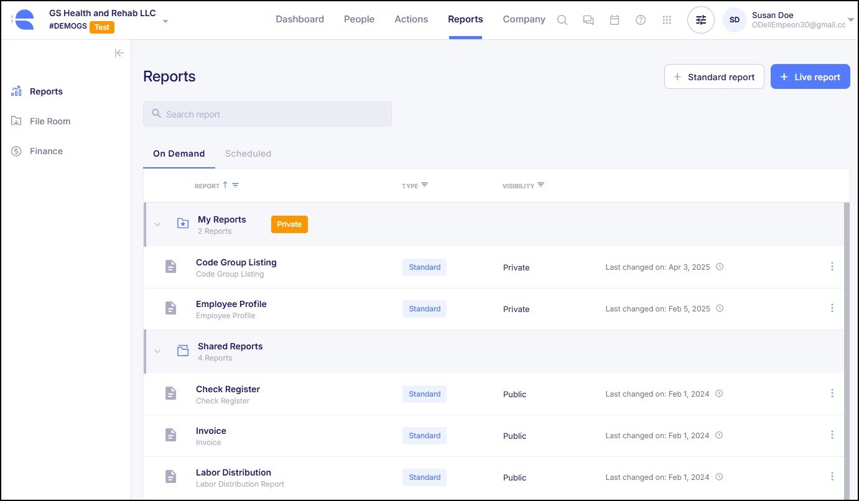Filter the Visibility column
859x501 pixels.
click(541, 185)
